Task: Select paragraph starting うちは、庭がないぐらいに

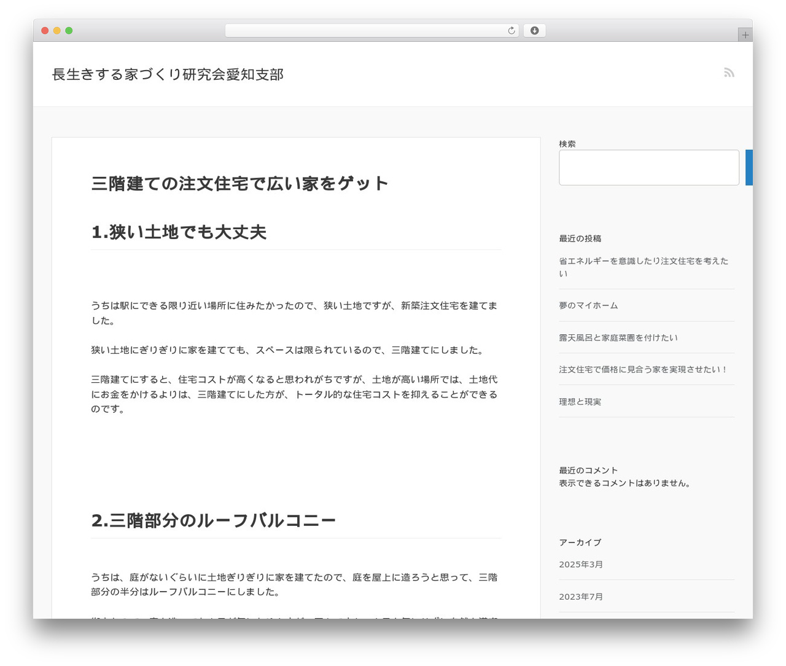Action: (295, 584)
